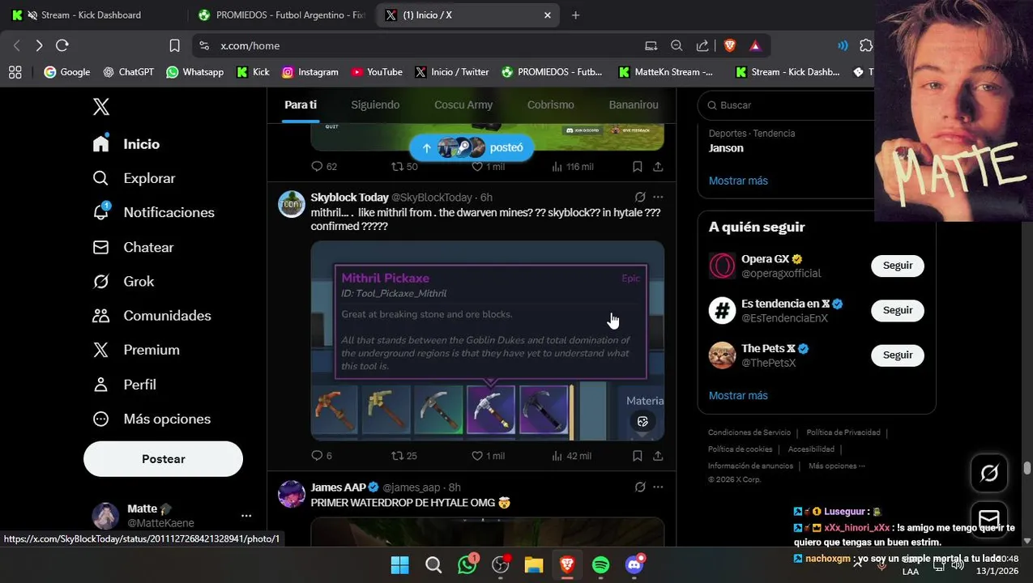
Task: Switch to the Cobrismo tab
Action: (550, 104)
